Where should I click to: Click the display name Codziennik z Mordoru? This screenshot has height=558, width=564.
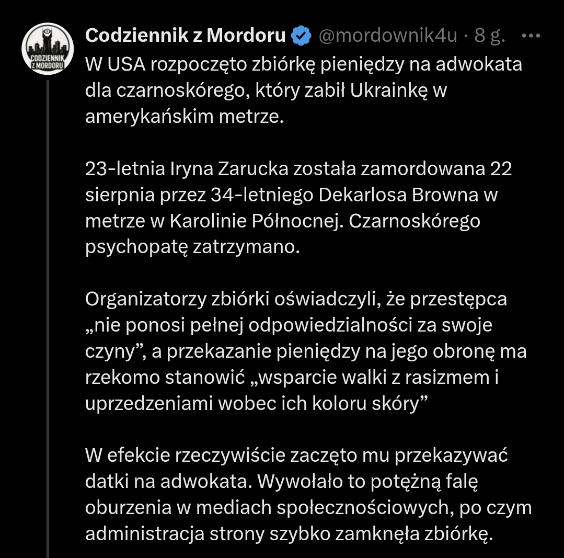click(x=186, y=36)
